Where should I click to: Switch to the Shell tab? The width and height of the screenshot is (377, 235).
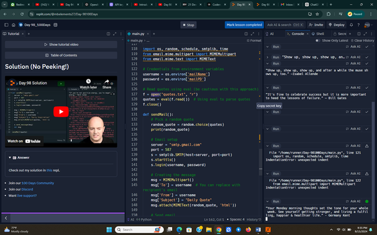[318, 34]
